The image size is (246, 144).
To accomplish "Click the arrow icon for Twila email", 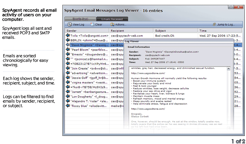I will click(x=68, y=35).
